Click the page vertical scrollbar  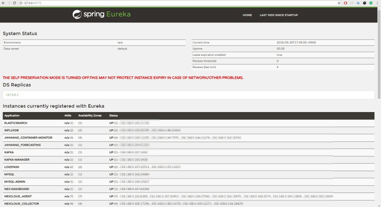tap(379, 53)
